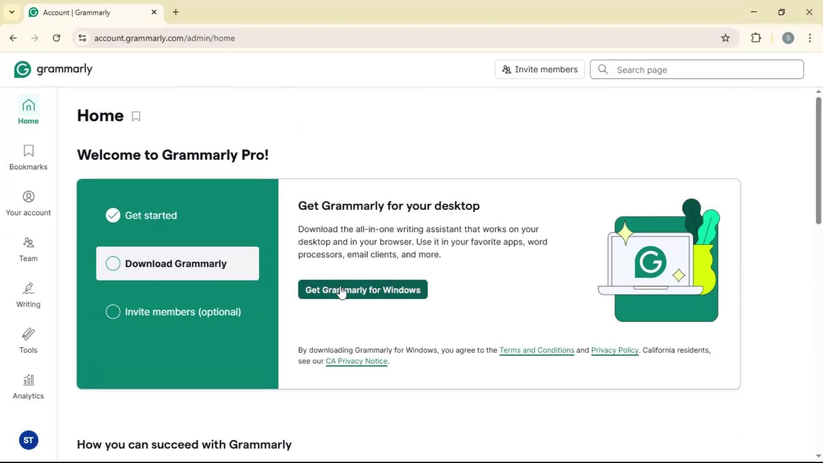Open the Writing sidebar section
823x463 pixels.
point(28,295)
